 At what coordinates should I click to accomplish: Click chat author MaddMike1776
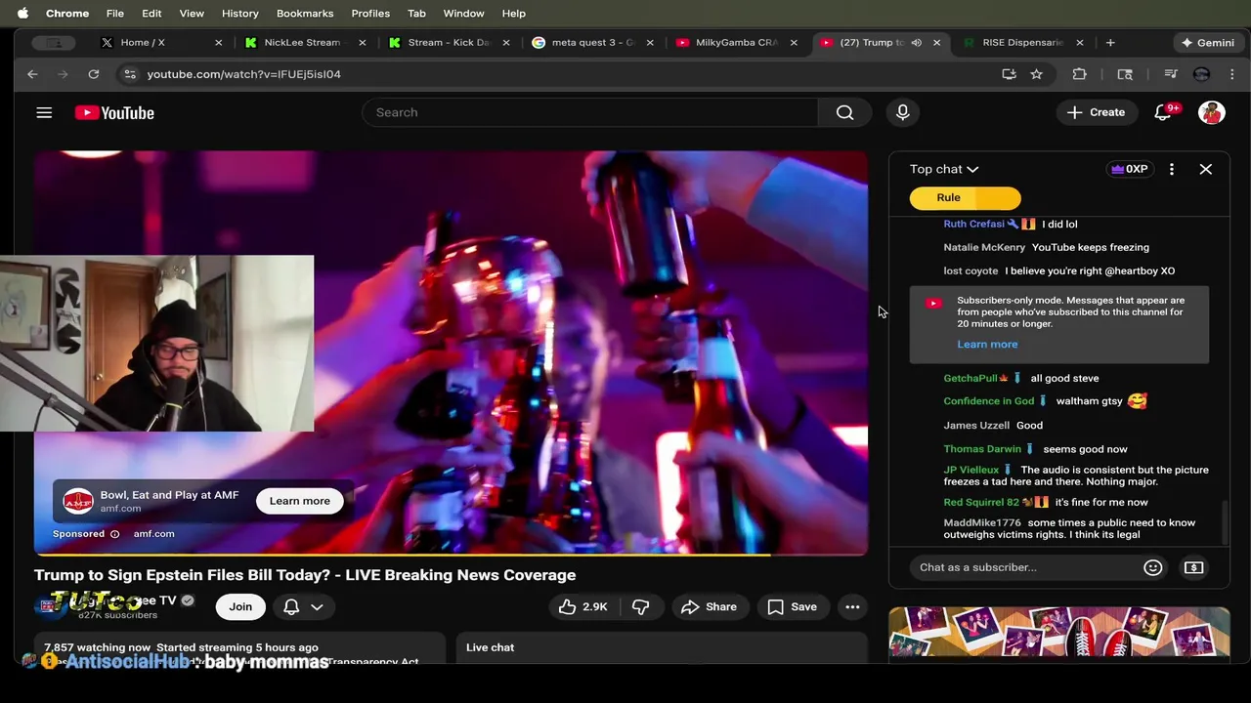[982, 522]
